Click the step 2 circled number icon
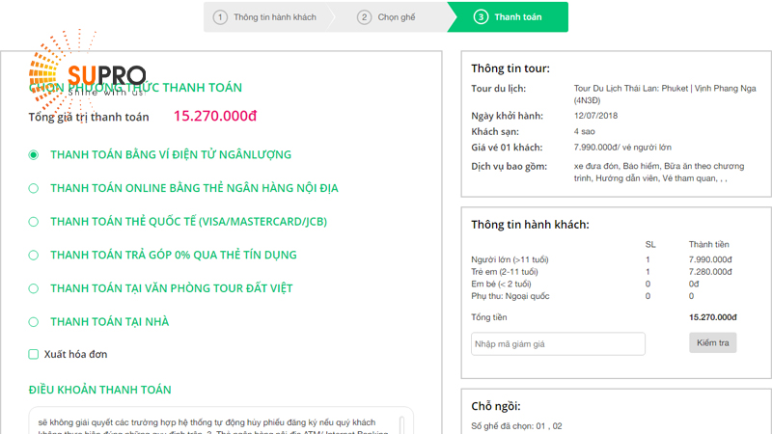The width and height of the screenshot is (772, 434). tap(364, 17)
